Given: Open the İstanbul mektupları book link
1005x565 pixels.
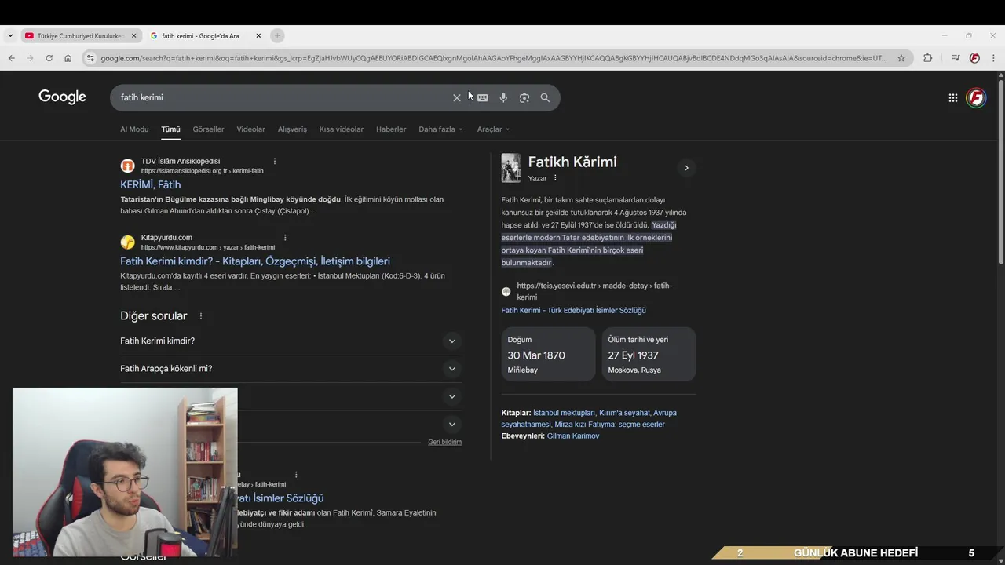Looking at the screenshot, I should 564,413.
